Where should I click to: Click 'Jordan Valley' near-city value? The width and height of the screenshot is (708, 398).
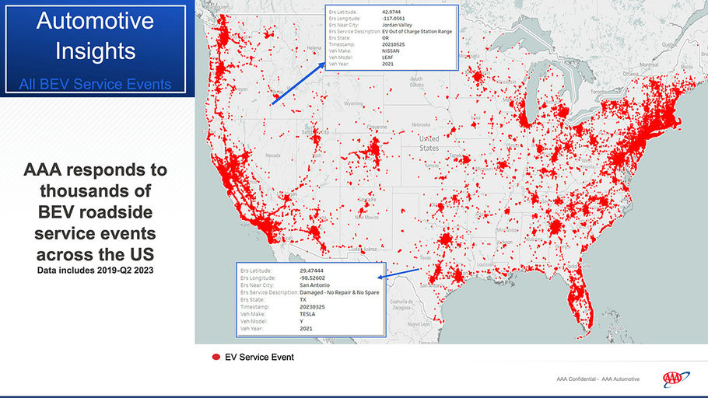(397, 26)
